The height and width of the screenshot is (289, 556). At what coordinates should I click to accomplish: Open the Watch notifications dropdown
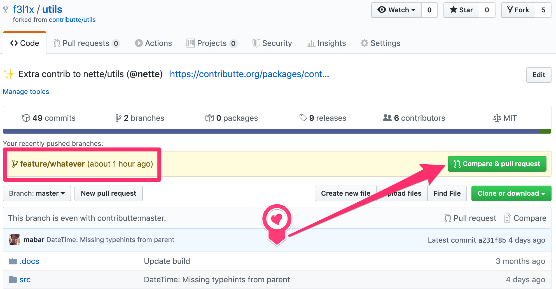point(396,10)
